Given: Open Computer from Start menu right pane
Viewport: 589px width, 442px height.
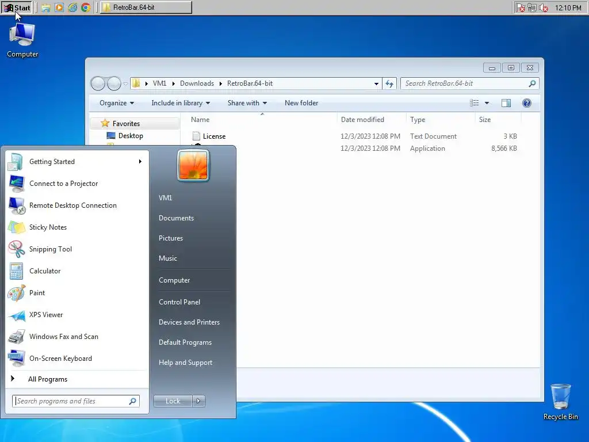Looking at the screenshot, I should pyautogui.click(x=174, y=280).
